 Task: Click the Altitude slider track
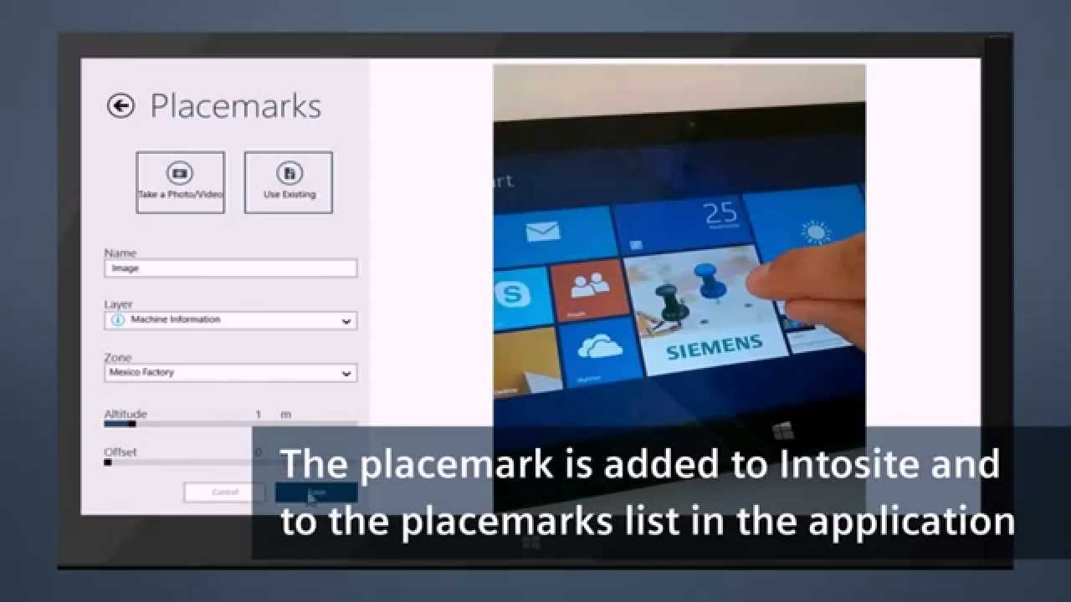[x=231, y=424]
